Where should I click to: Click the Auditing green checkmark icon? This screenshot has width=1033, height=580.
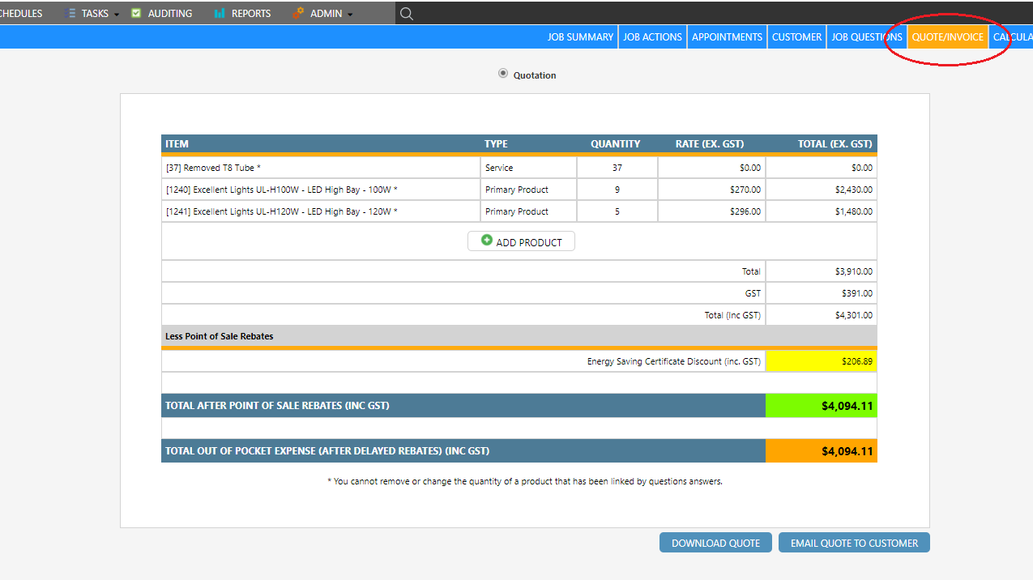136,13
